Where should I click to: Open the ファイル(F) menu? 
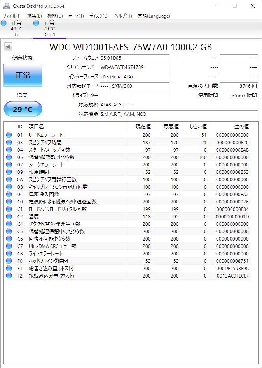[x=12, y=16]
